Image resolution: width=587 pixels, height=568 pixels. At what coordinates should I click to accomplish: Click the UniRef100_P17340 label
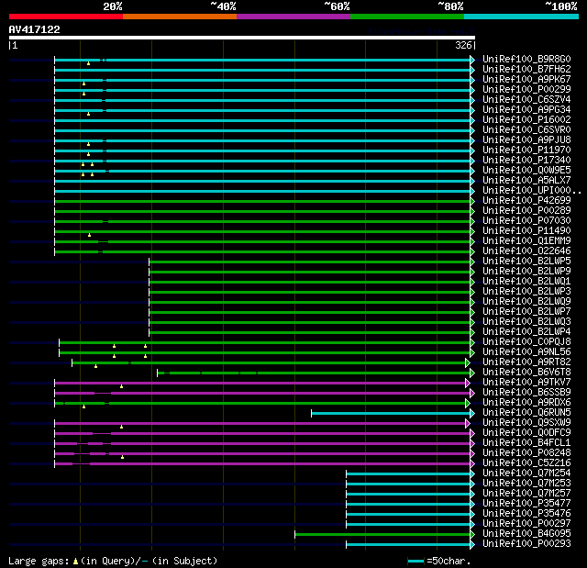(x=526, y=161)
